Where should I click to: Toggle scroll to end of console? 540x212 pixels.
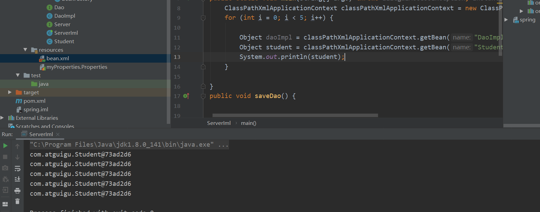click(17, 179)
